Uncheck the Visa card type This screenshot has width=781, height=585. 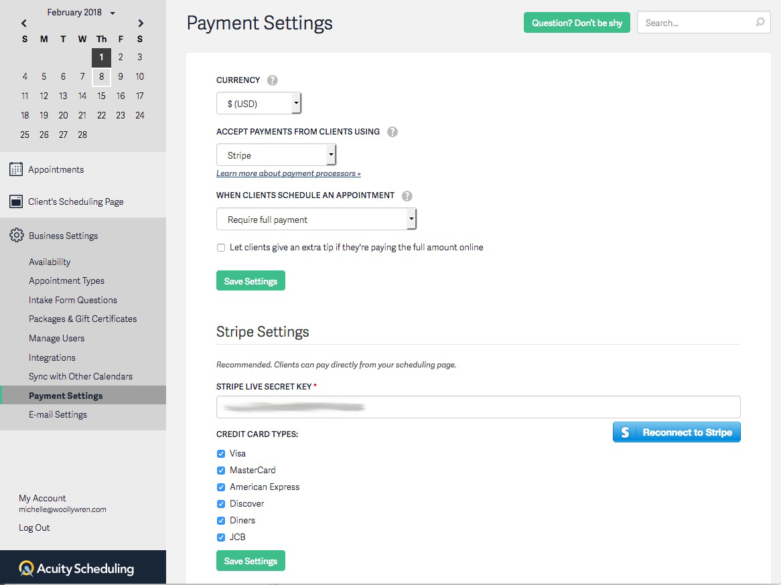(x=221, y=454)
